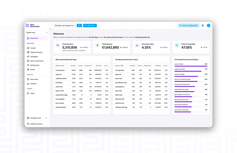The height and width of the screenshot is (153, 237).
Task: Click the Cockpit sidebar icon
Action: point(28,48)
